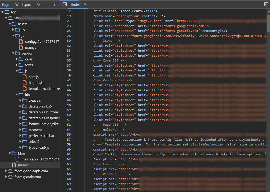Screen dimensions: 270x192
Task: Select the core.js file icon
Action: coord(24,77)
